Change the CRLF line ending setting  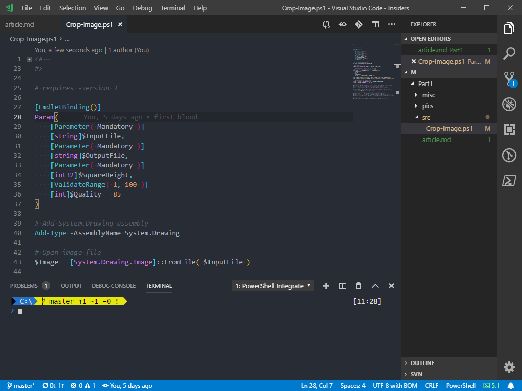click(x=432, y=386)
